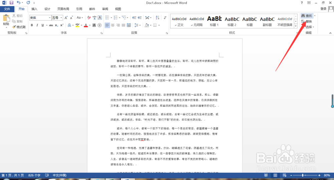This screenshot has width=334, height=180.
Task: Apply 标题 2 heading style
Action: click(232, 21)
